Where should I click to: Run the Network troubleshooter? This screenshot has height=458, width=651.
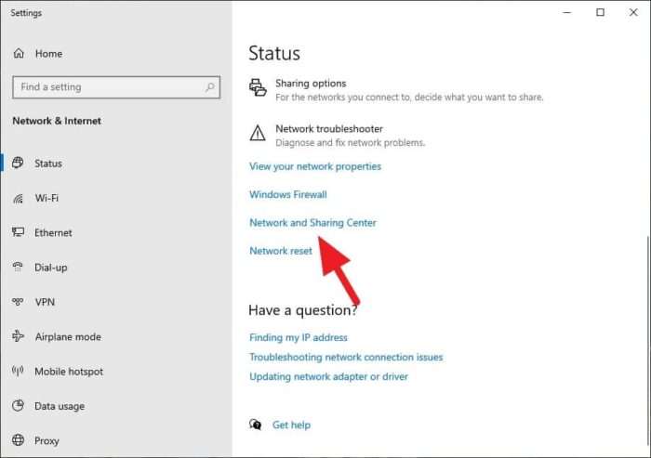[337, 136]
